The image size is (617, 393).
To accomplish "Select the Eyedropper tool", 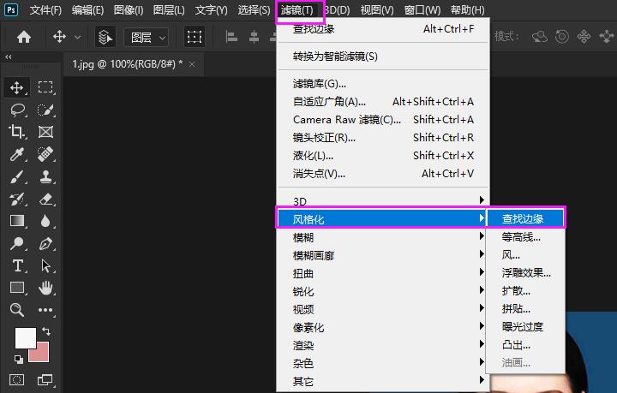I will pos(17,154).
